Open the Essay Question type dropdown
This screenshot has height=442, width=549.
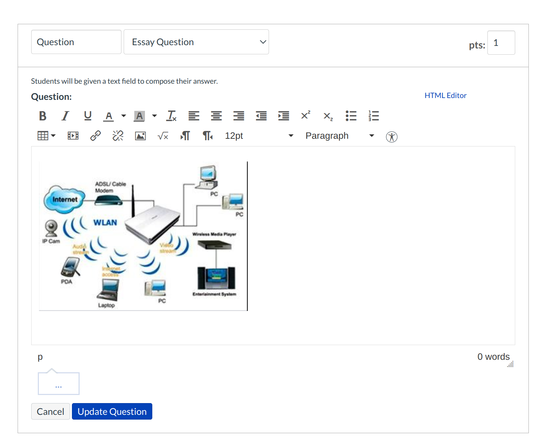pos(196,42)
